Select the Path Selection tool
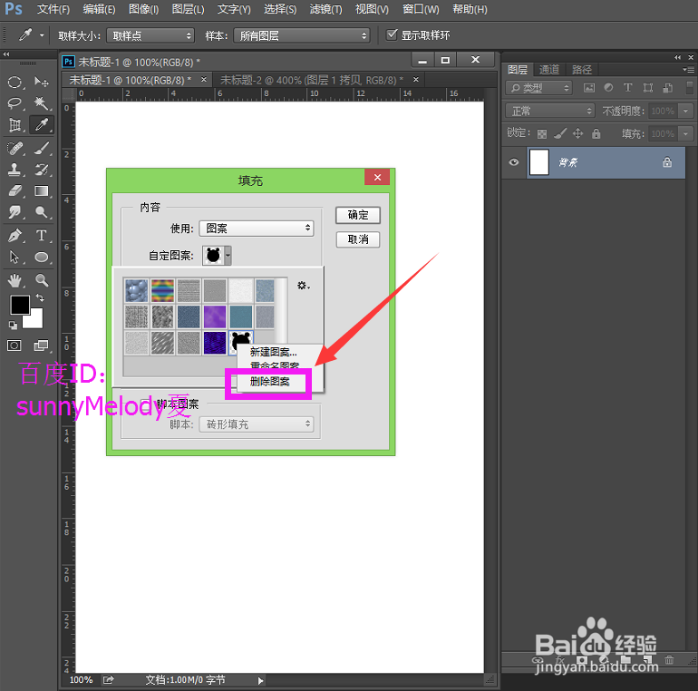This screenshot has height=691, width=698. (15, 257)
